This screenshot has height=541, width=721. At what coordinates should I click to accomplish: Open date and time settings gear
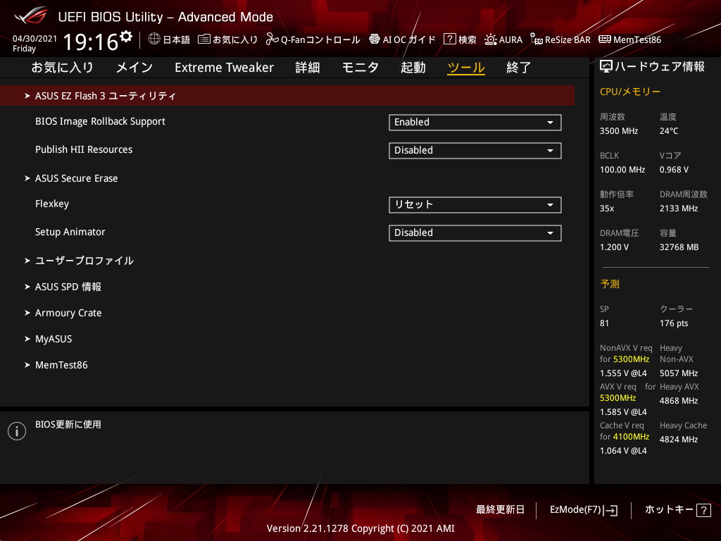click(126, 36)
